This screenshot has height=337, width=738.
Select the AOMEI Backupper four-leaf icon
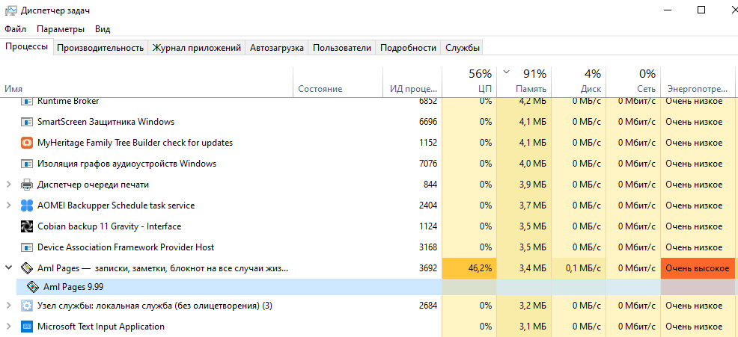[27, 205]
